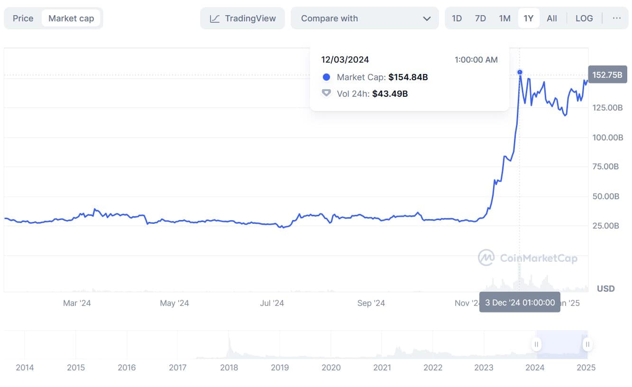Click the Vol 24h shield icon
This screenshot has height=387, width=632.
click(x=326, y=93)
